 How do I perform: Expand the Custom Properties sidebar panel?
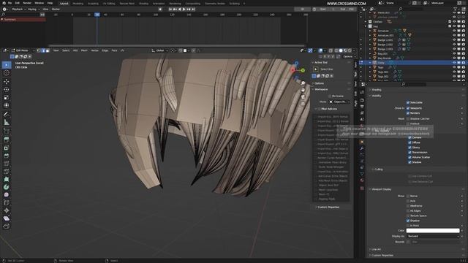click(328, 207)
